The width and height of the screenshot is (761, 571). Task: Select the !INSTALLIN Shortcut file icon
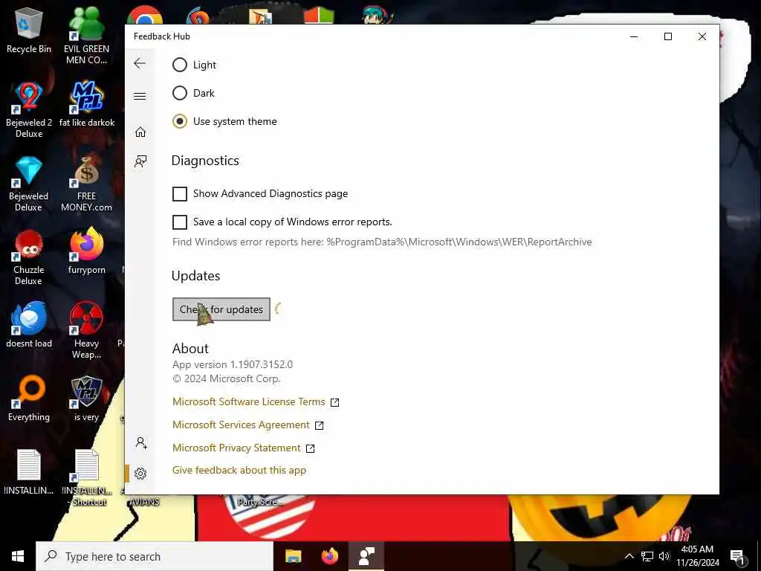tap(87, 478)
